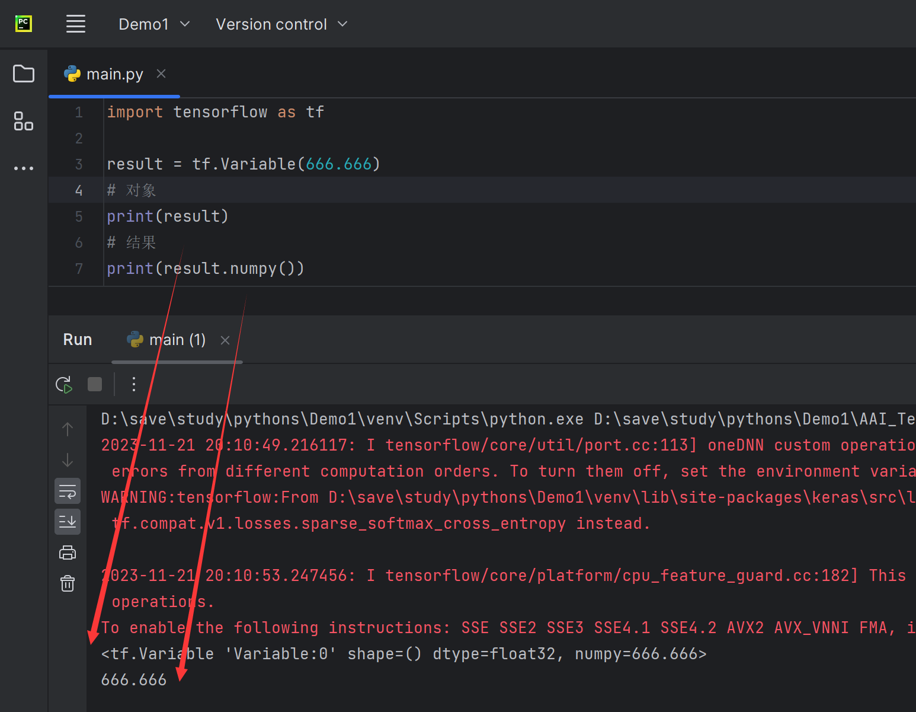The width and height of the screenshot is (916, 712).
Task: Click the '<tf.Variable ...>' output line
Action: coord(404,654)
